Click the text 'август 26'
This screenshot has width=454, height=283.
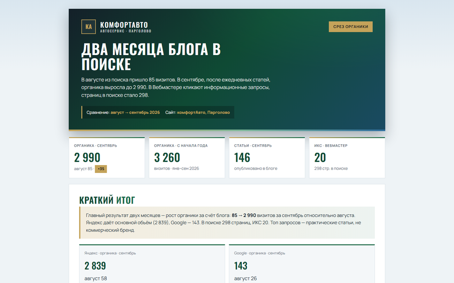(x=245, y=279)
